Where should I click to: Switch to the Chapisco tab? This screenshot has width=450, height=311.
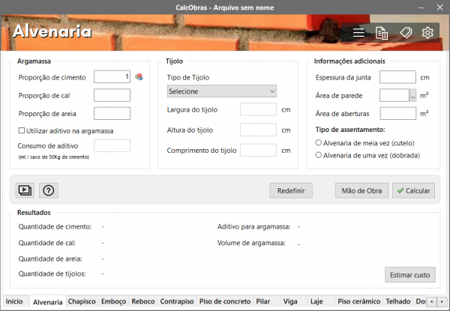pos(82,301)
